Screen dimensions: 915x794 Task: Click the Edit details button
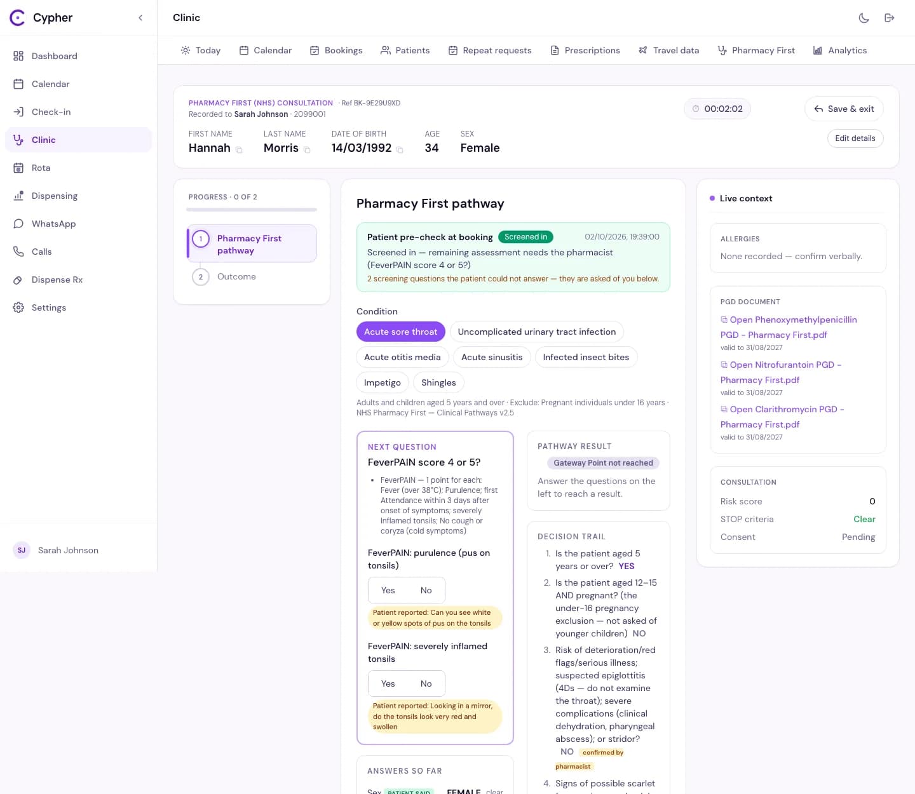coord(855,138)
